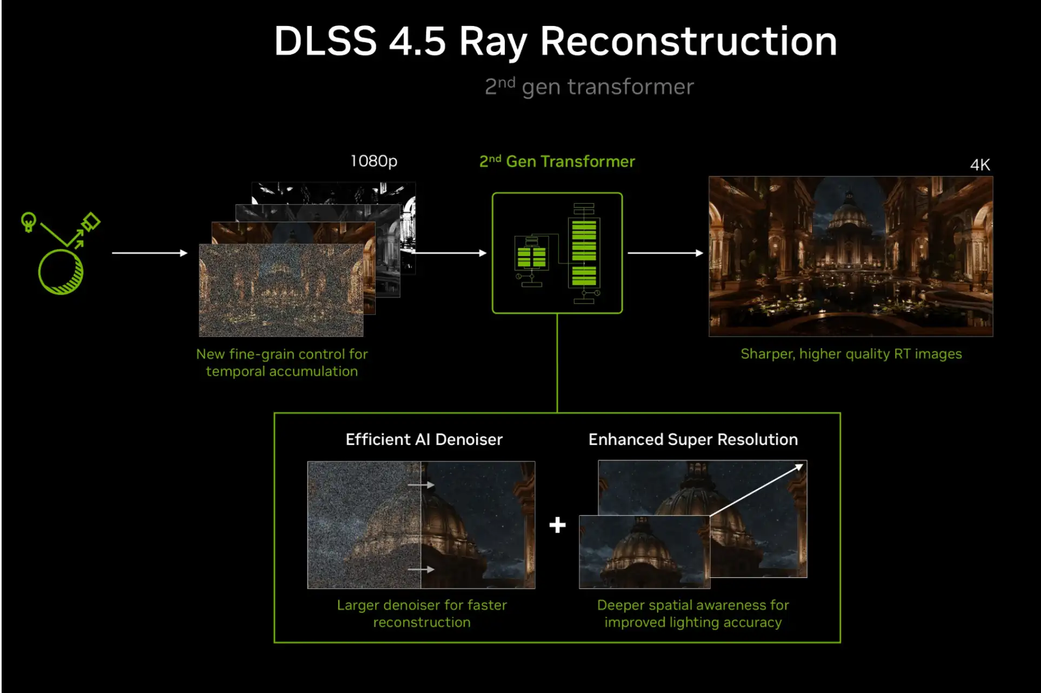Click "Deeper spatial awareness for improved lighting accuracy"
The image size is (1041, 693).
pos(693,614)
